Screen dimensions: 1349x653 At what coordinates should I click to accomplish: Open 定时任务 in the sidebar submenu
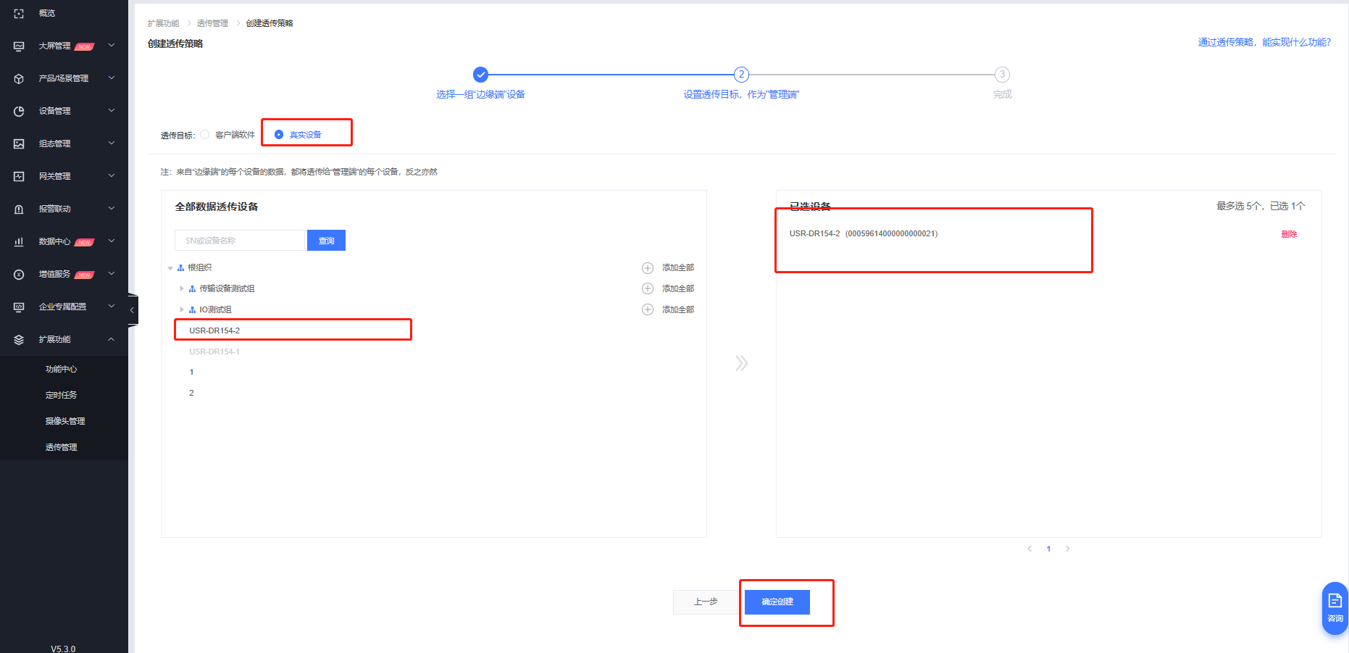[62, 395]
